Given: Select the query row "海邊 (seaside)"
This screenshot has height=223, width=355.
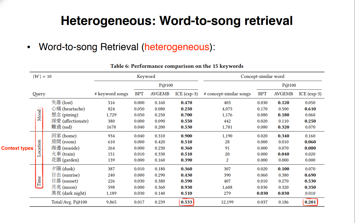Looking at the screenshot, I should click(65, 148).
